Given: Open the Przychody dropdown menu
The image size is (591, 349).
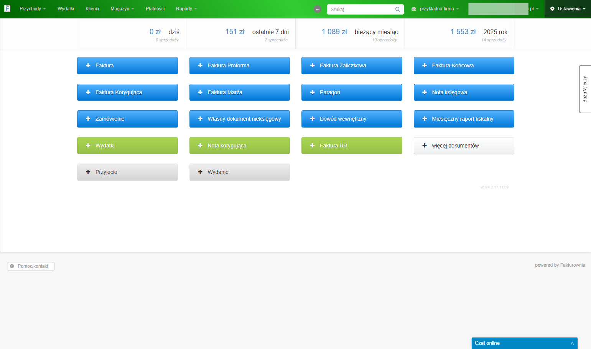Looking at the screenshot, I should pyautogui.click(x=33, y=9).
